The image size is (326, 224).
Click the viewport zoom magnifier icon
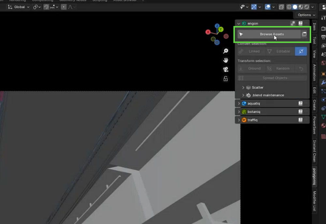226,51
